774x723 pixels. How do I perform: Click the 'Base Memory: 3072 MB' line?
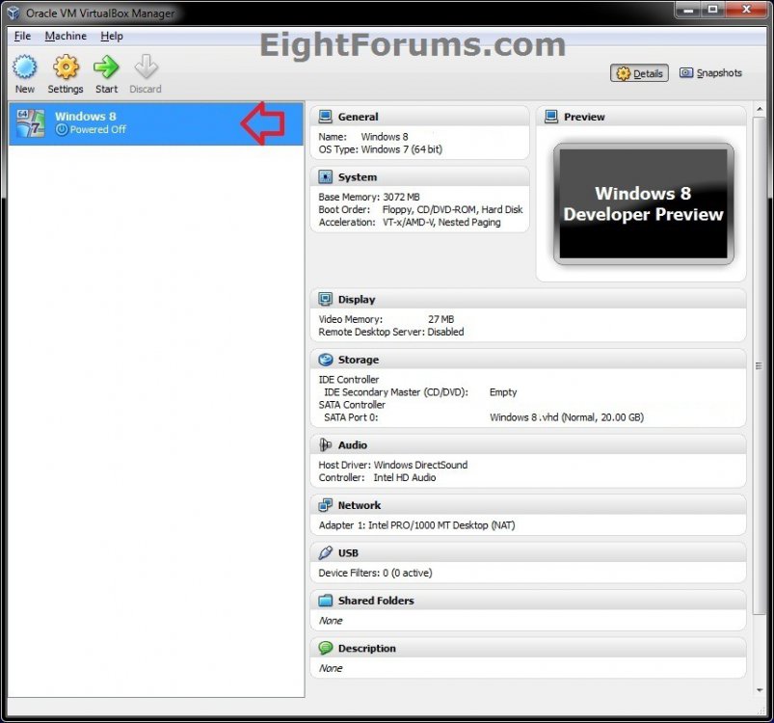pos(369,197)
